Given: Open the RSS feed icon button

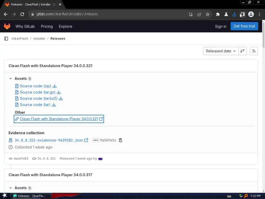Looking at the screenshot, I should pyautogui.click(x=254, y=51).
